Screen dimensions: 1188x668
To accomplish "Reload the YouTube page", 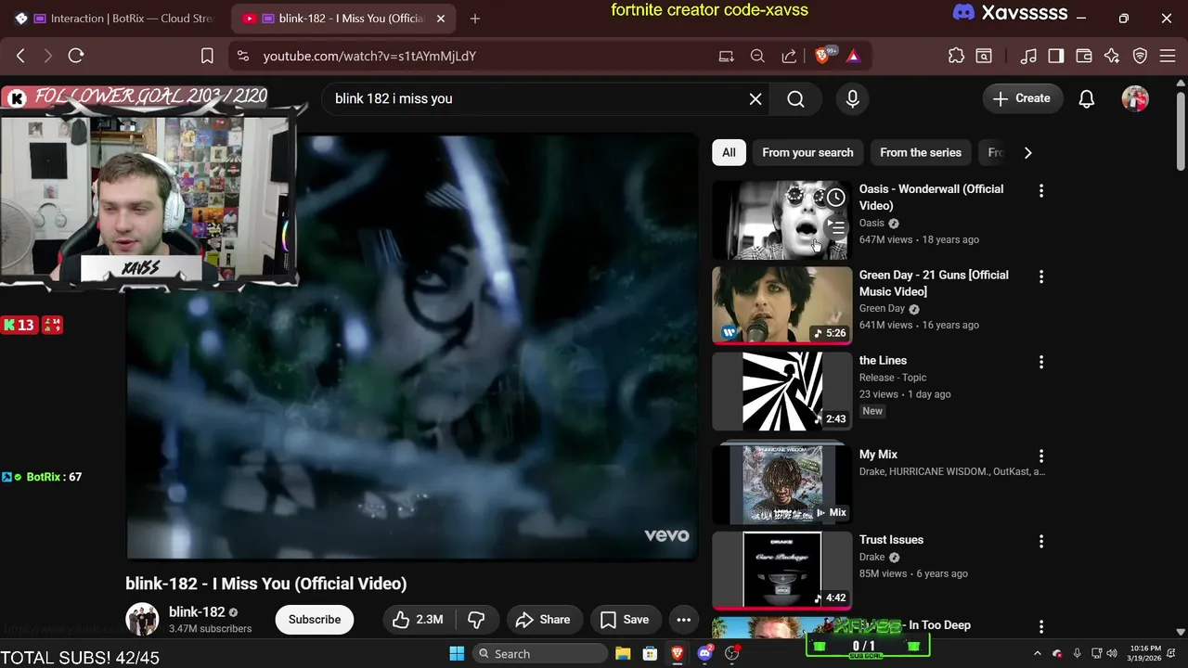I will pyautogui.click(x=76, y=56).
